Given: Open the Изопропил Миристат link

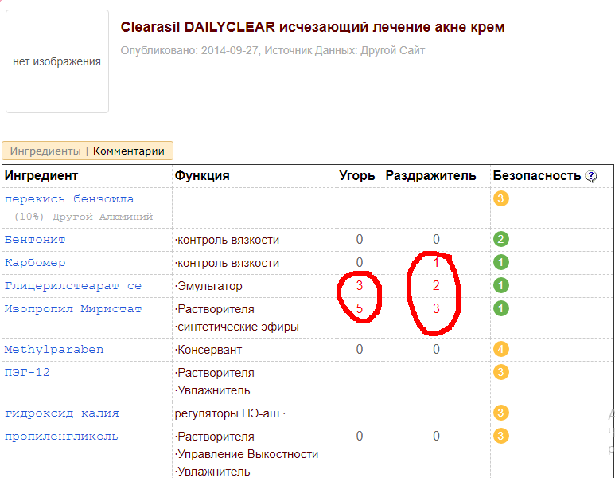Looking at the screenshot, I should 73,309.
